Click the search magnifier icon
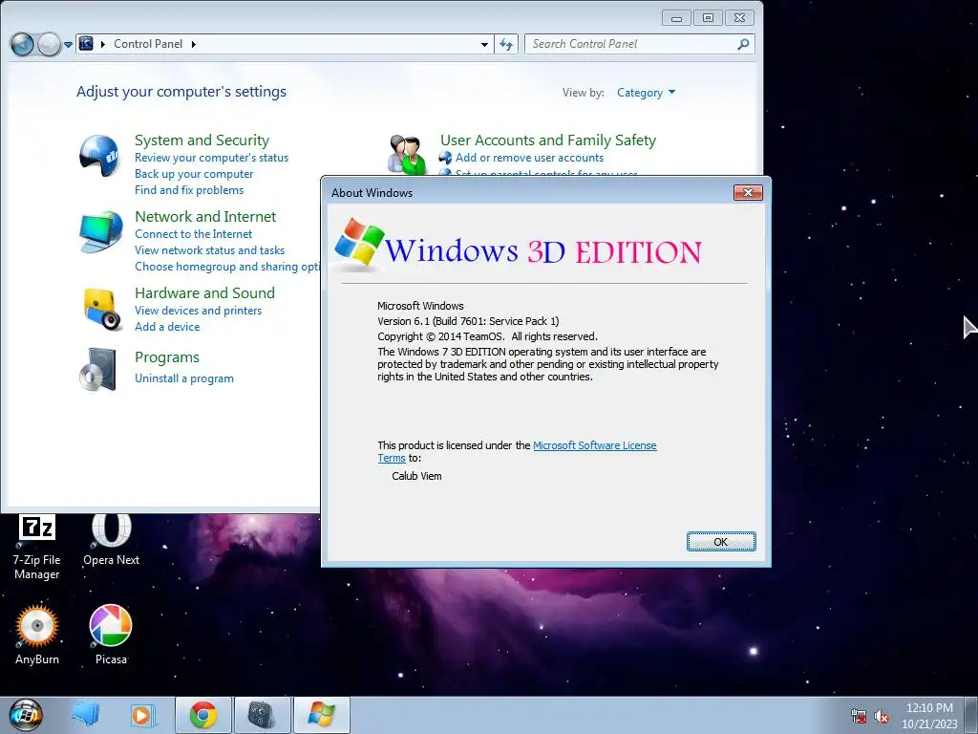This screenshot has width=978, height=734. 743,44
